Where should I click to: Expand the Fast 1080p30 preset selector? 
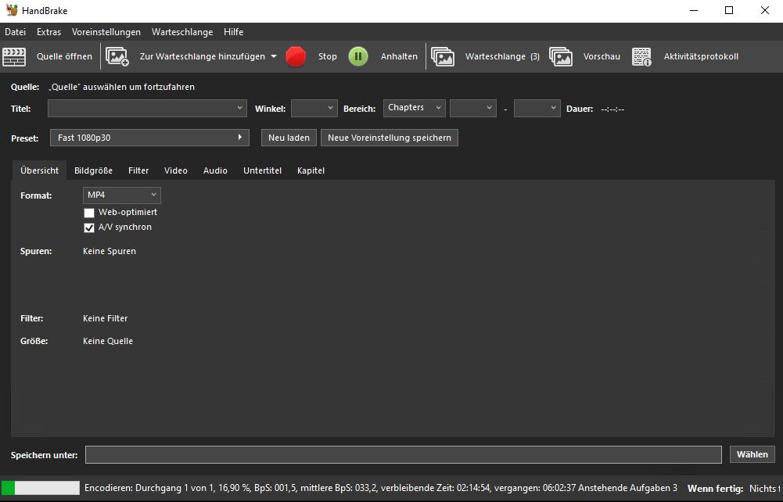click(150, 138)
